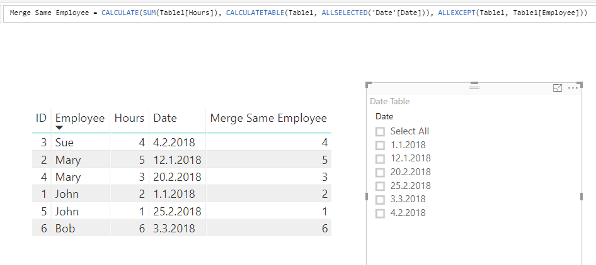Viewport: 596px width, 265px height.
Task: Select the Date Table slicer title
Action: [x=389, y=101]
